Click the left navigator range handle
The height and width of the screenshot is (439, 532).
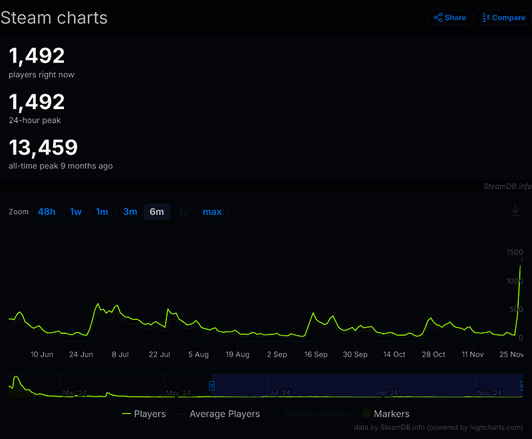[212, 386]
